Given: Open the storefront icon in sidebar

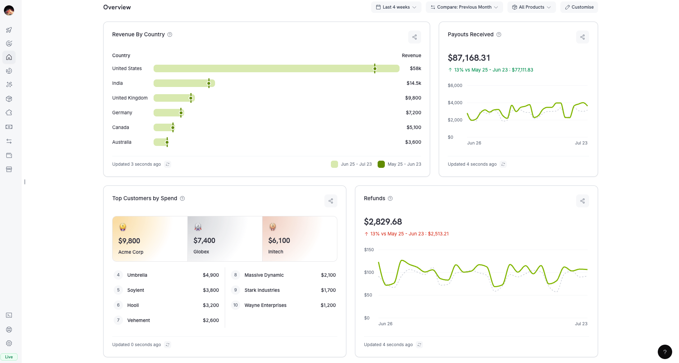Looking at the screenshot, I should point(9,169).
